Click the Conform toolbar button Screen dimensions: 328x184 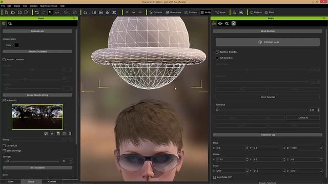tap(191, 12)
